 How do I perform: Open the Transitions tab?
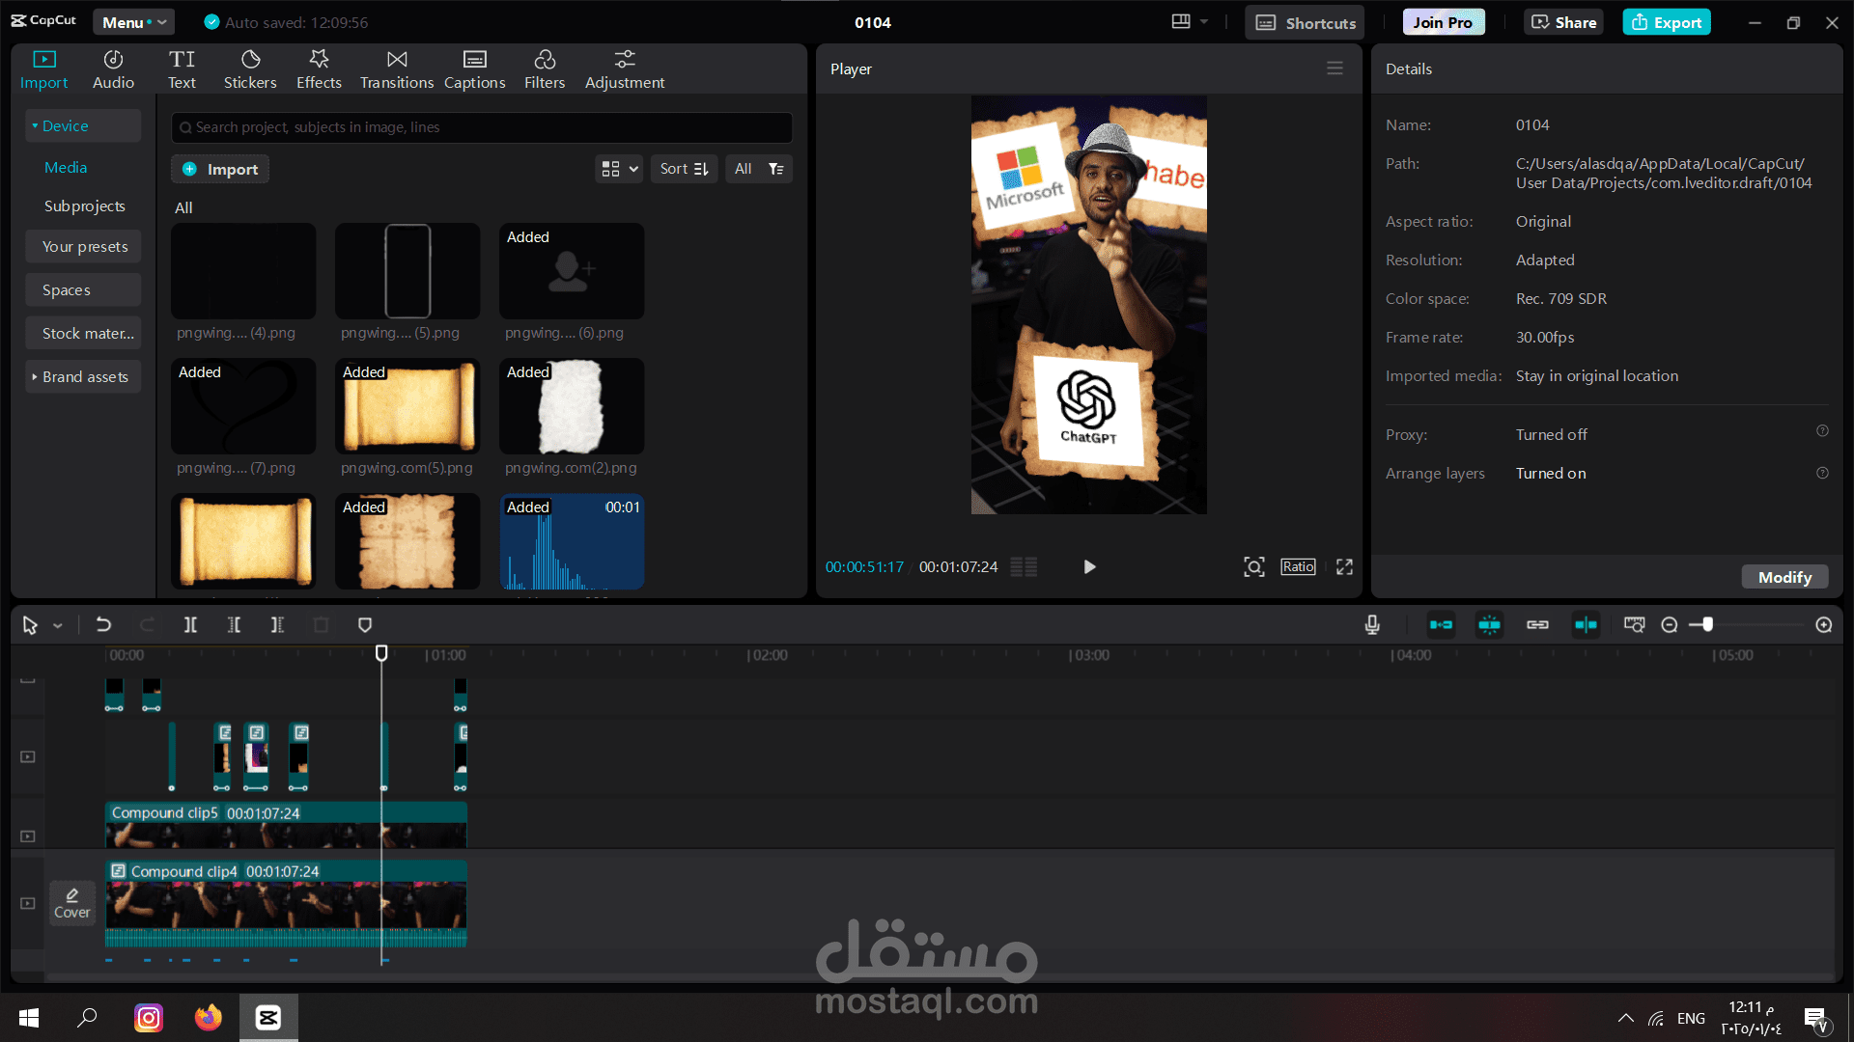397,69
